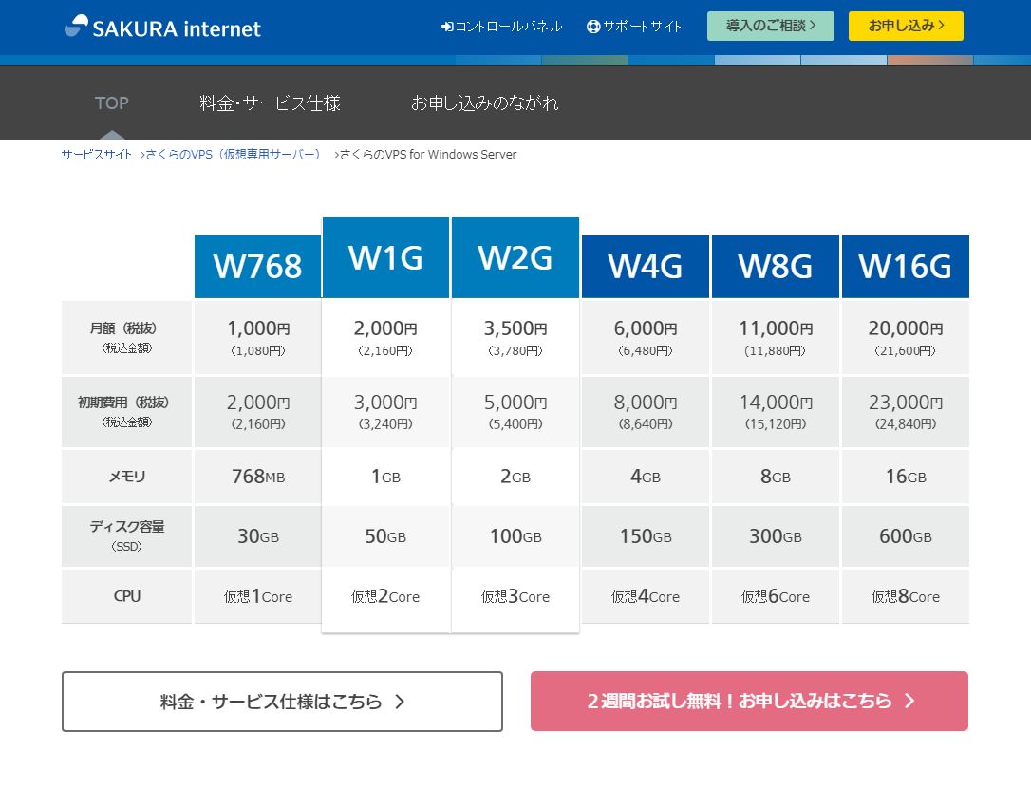Select the highlighted W2G plan header
This screenshot has height=787, width=1031.
pyautogui.click(x=515, y=256)
